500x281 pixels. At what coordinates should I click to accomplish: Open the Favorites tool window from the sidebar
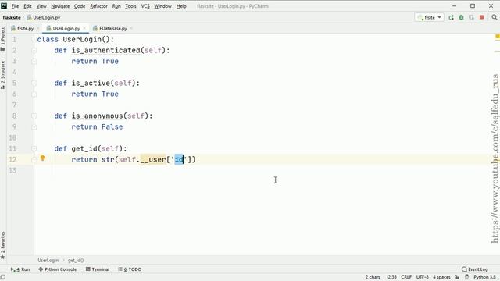[3, 245]
